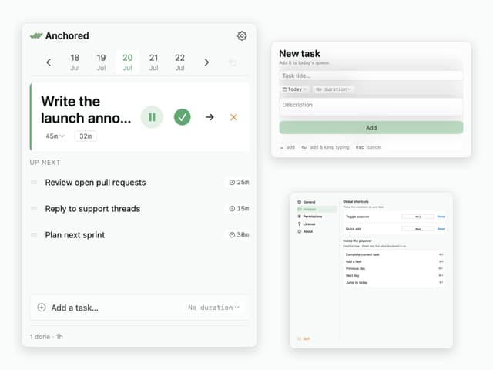The image size is (493, 370).
Task: Click clock icon on Reply to support threads
Action: [x=232, y=208]
